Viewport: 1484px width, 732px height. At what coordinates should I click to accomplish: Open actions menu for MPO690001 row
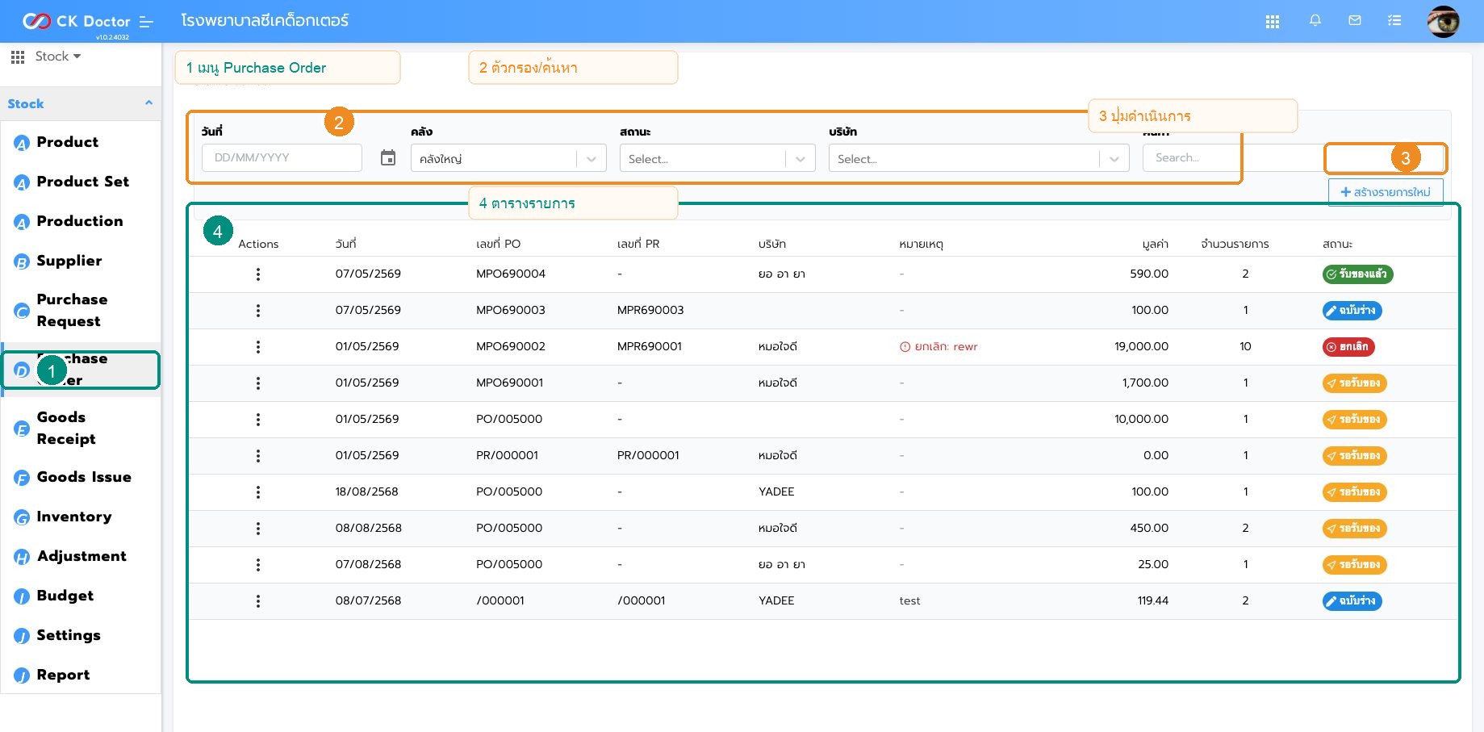[258, 383]
